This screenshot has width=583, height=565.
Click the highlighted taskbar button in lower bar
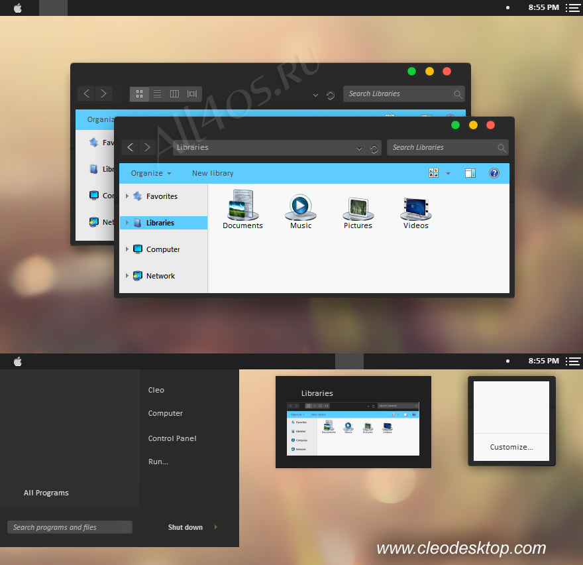(x=349, y=361)
